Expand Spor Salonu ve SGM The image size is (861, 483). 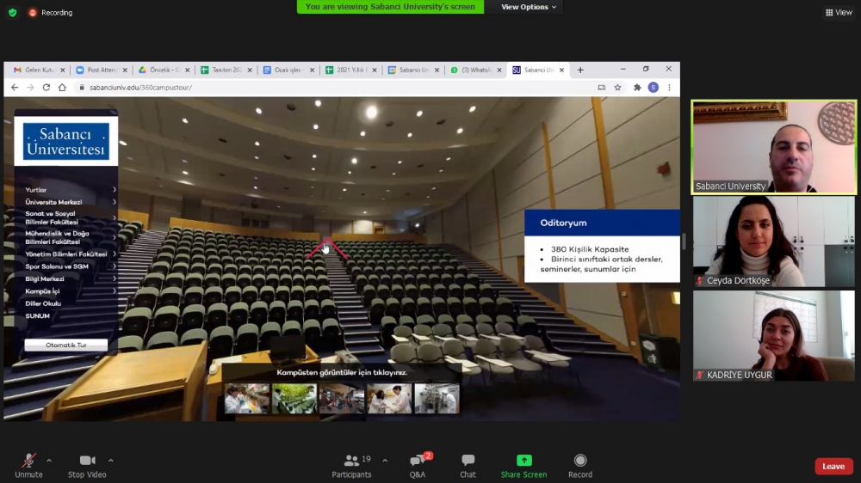(71, 266)
